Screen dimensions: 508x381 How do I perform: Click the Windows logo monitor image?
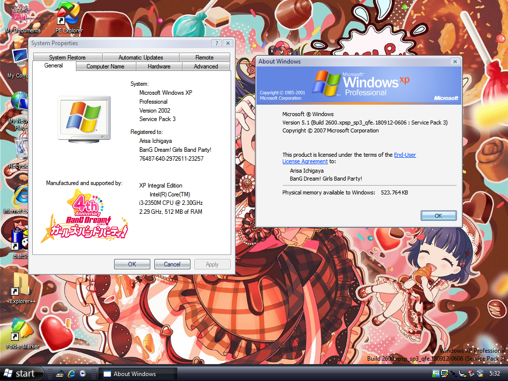(84, 119)
